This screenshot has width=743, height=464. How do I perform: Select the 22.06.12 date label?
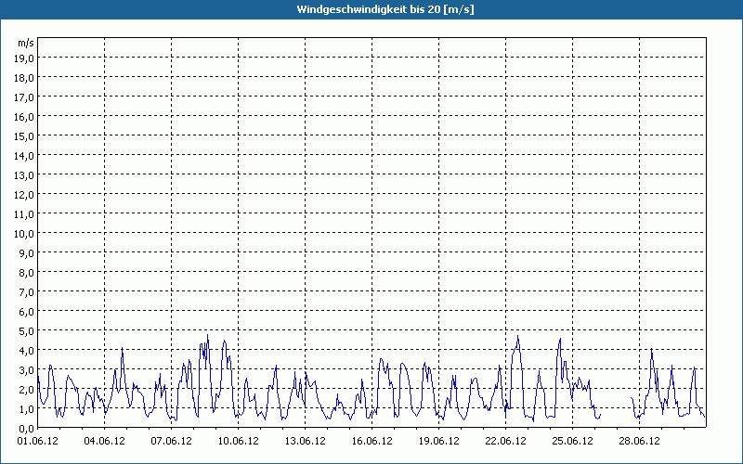505,442
